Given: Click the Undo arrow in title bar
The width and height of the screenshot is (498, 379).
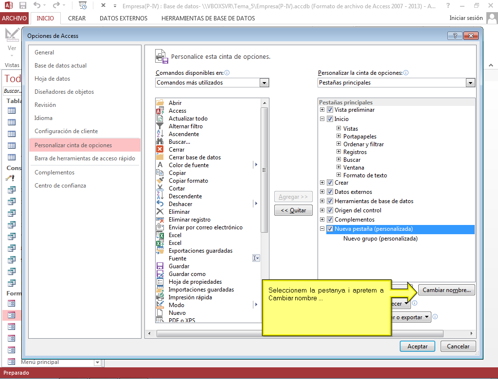Looking at the screenshot, I should 37,5.
